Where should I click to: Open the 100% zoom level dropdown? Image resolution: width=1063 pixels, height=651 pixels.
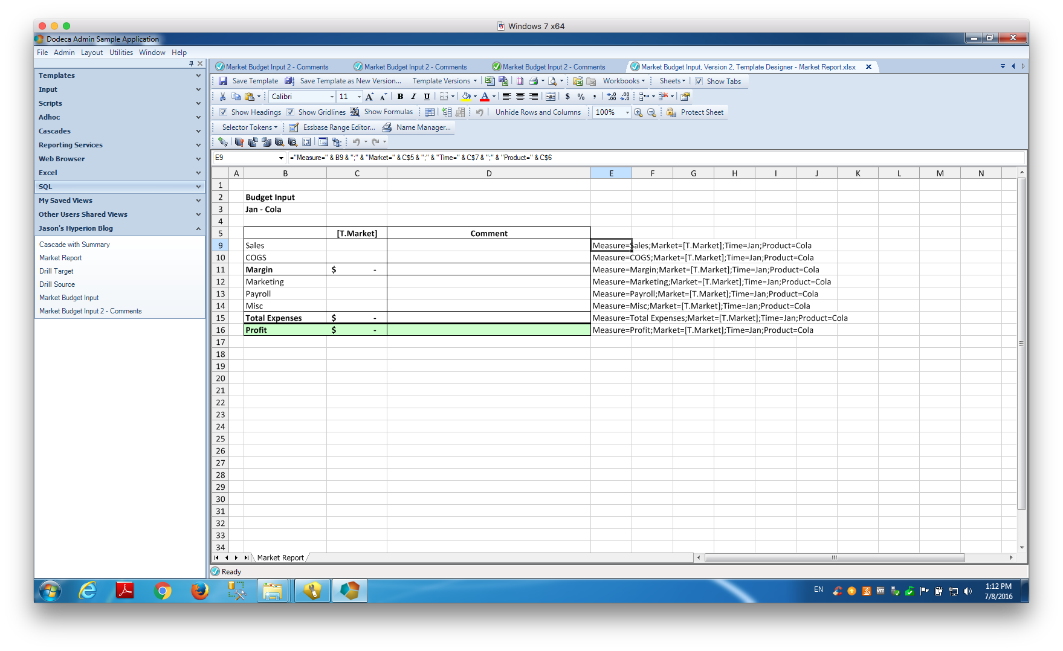(612, 112)
